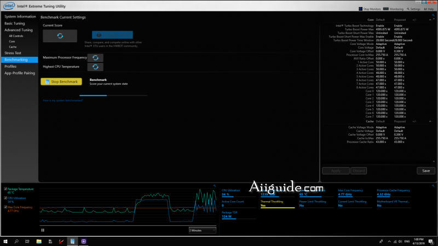Open the Windows Start menu
Viewport: 438px width, 246px height.
click(5, 241)
